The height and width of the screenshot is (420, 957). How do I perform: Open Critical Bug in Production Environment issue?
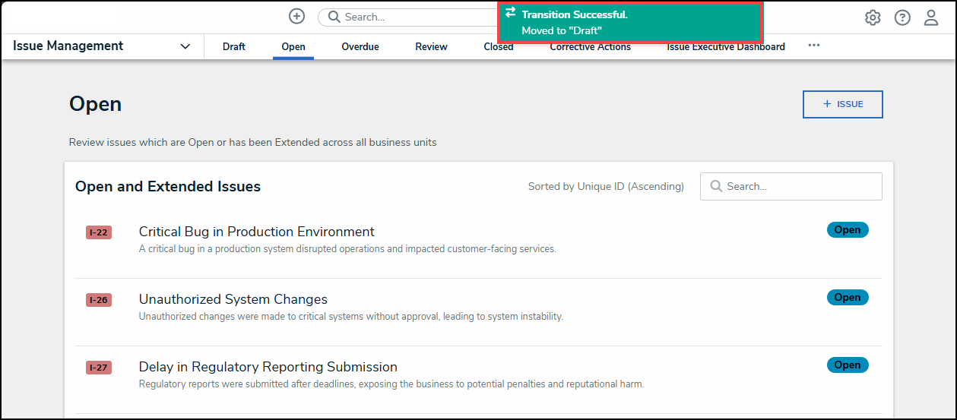(x=256, y=232)
